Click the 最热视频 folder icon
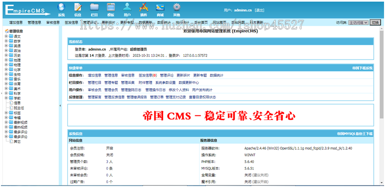The image size is (385, 187). click(11, 127)
